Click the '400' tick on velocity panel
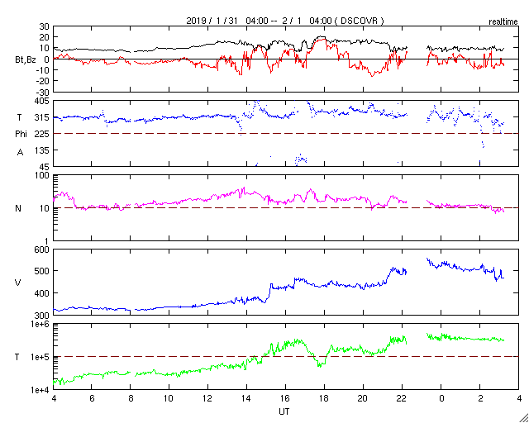The height and width of the screenshot is (423, 529). [42, 293]
